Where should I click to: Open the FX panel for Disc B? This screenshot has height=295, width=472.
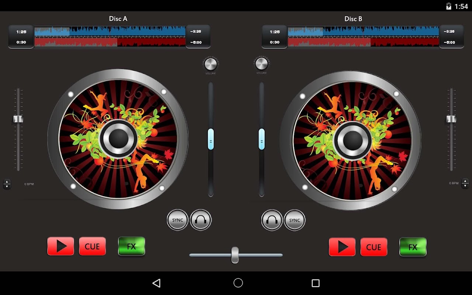[x=413, y=247]
